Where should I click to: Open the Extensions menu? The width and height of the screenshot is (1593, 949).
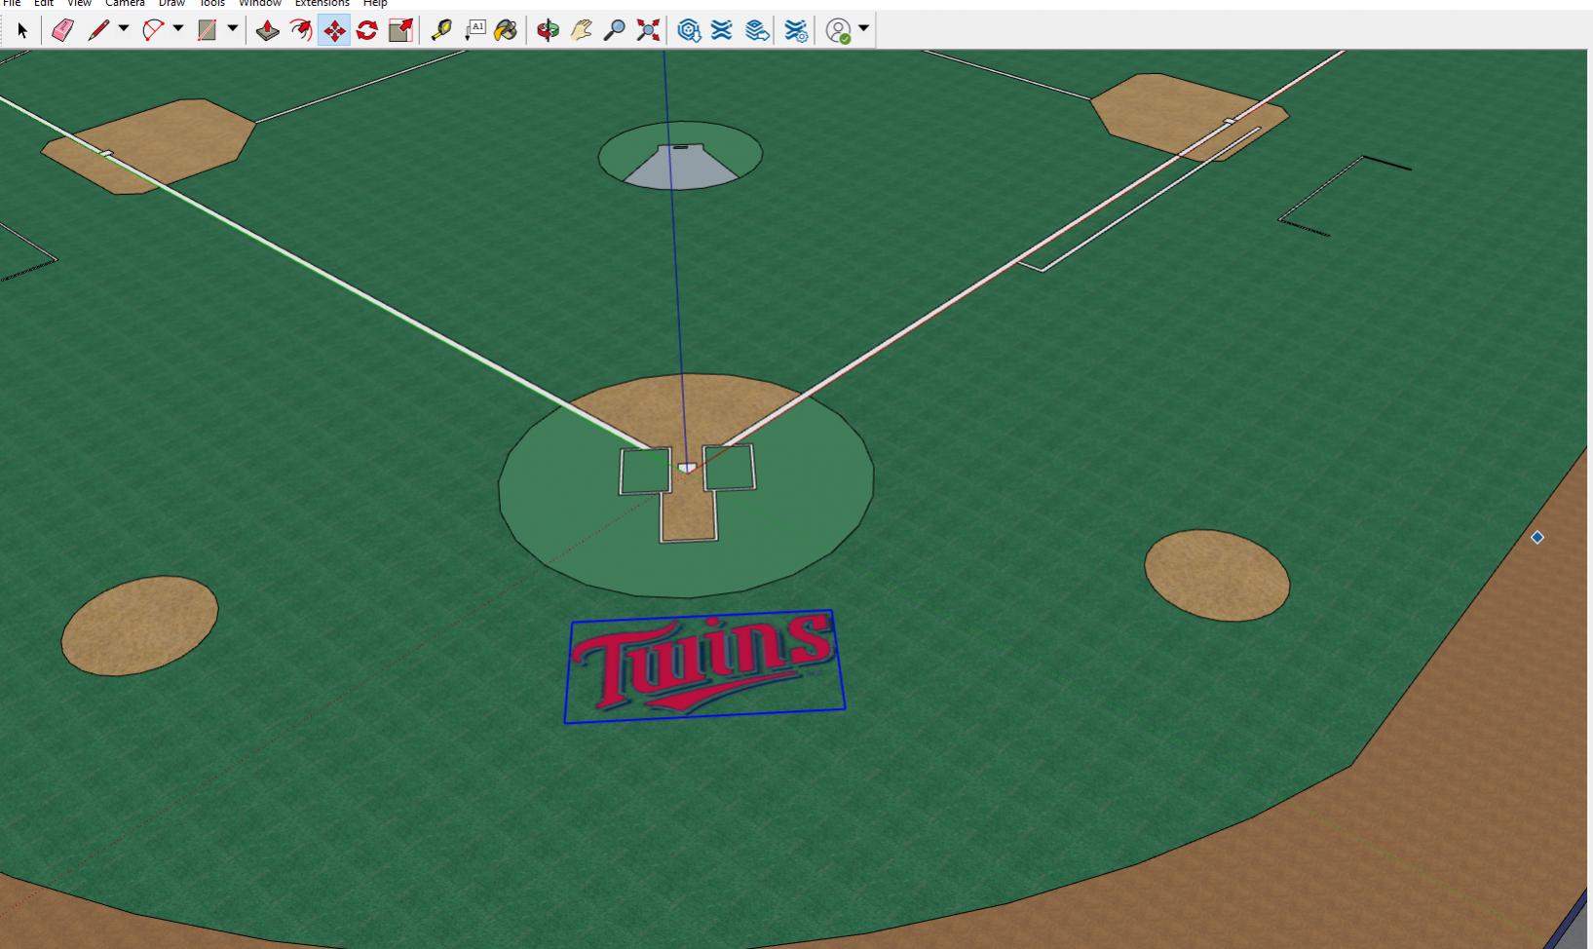(x=322, y=4)
